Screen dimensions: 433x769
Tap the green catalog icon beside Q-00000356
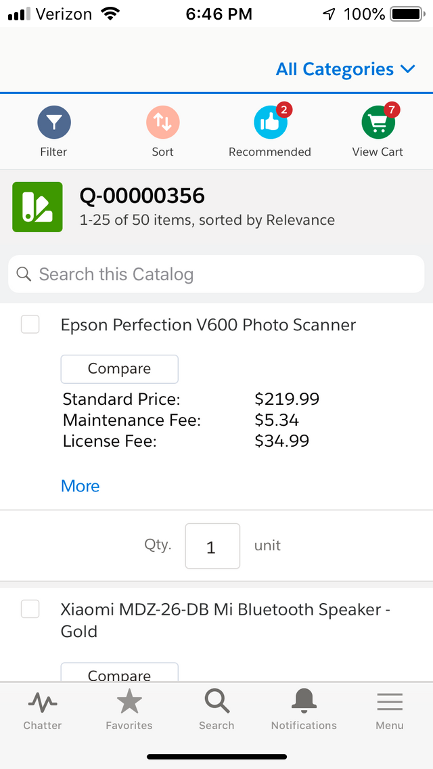tap(37, 206)
